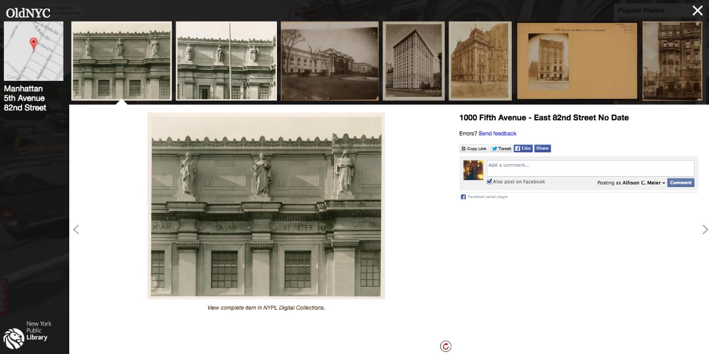Go to the previous photo with the left chevron
This screenshot has height=354, width=709.
(76, 229)
